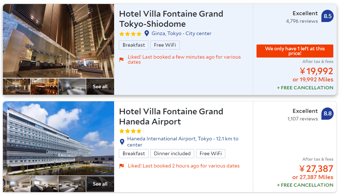Click the 8.5 rating score badge
This screenshot has height=195, width=342.
coord(328,16)
